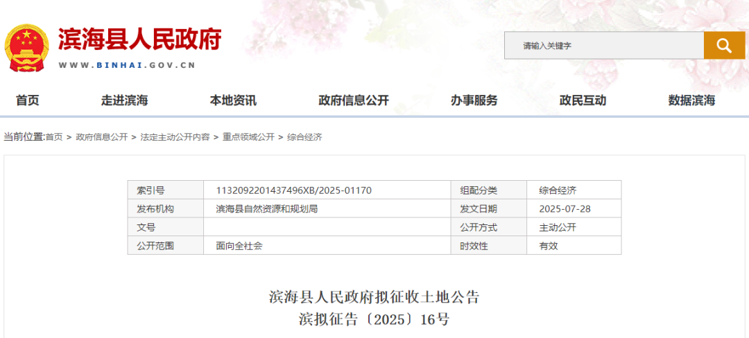This screenshot has height=338, width=749.
Task: Click the date 2025-07-28
Action: coord(565,208)
